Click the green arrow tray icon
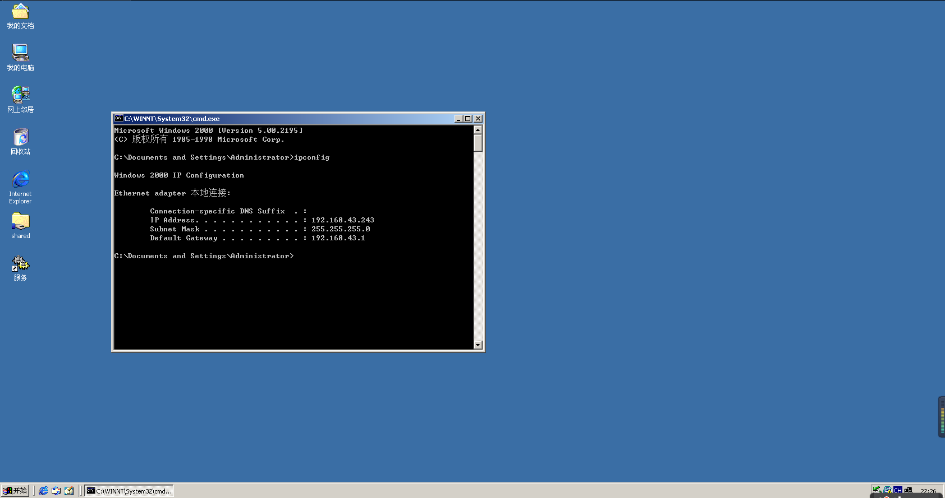 [877, 491]
